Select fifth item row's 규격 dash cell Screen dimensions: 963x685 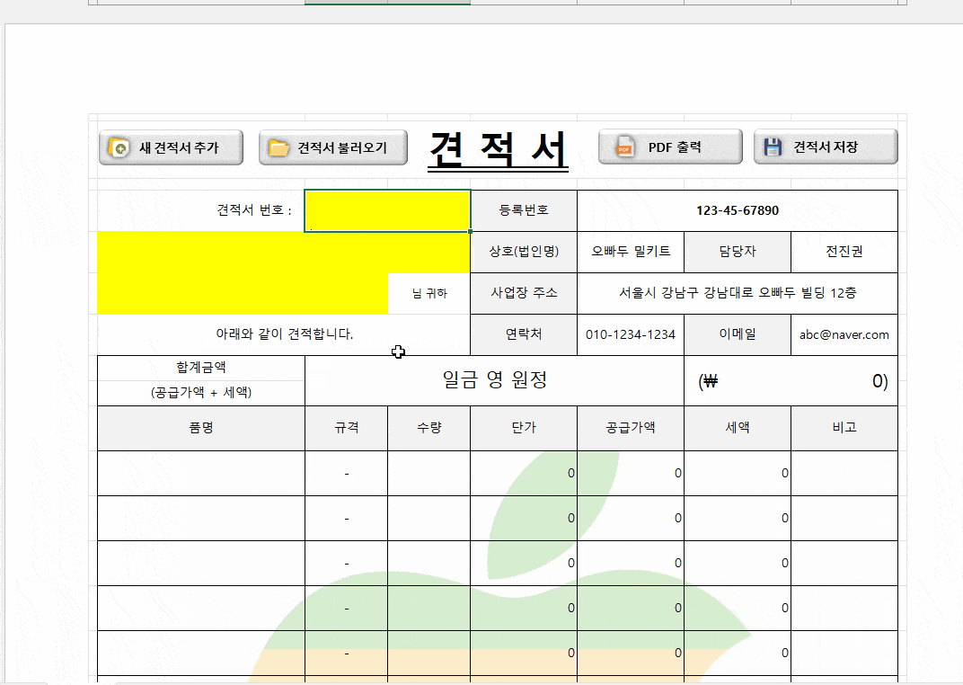[347, 653]
